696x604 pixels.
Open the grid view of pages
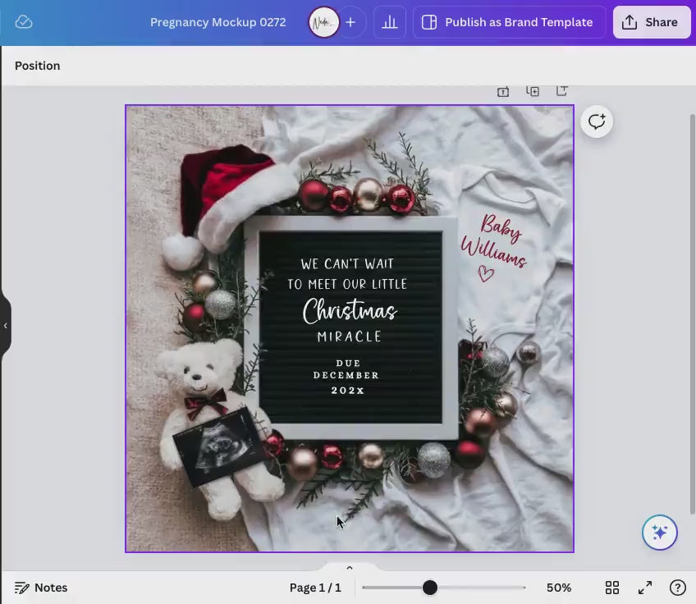(612, 588)
